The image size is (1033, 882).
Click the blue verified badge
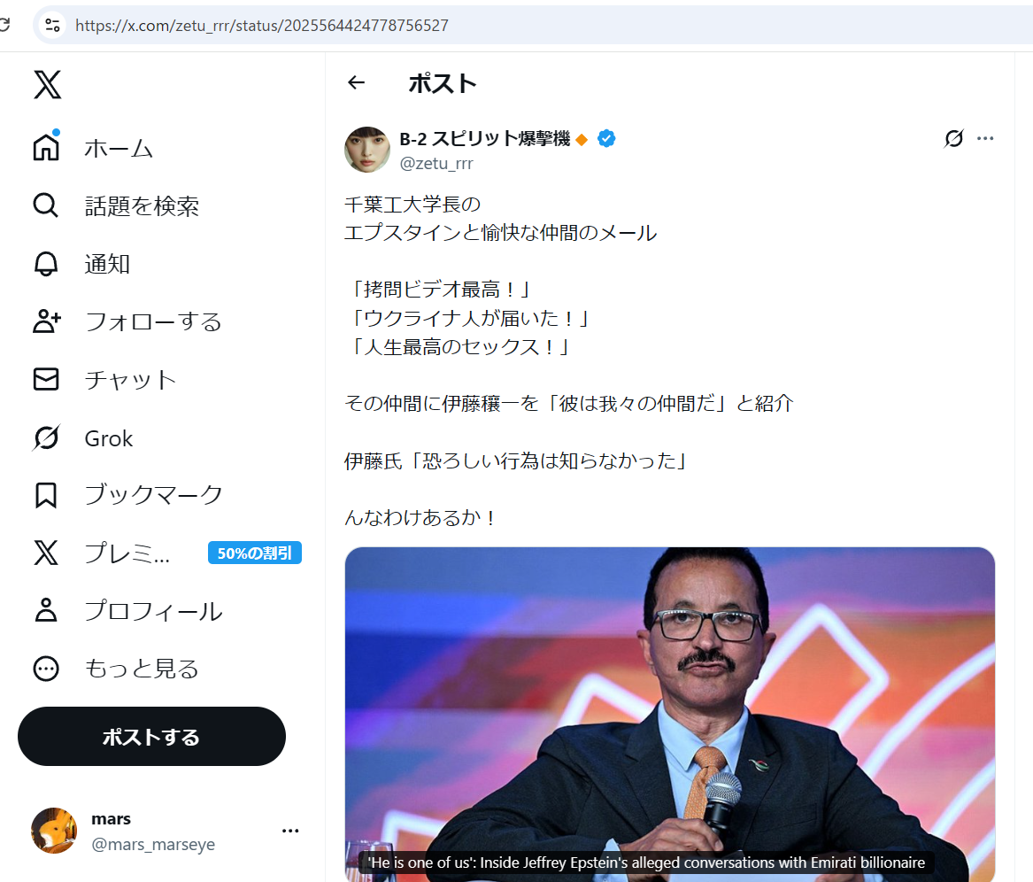pos(606,139)
